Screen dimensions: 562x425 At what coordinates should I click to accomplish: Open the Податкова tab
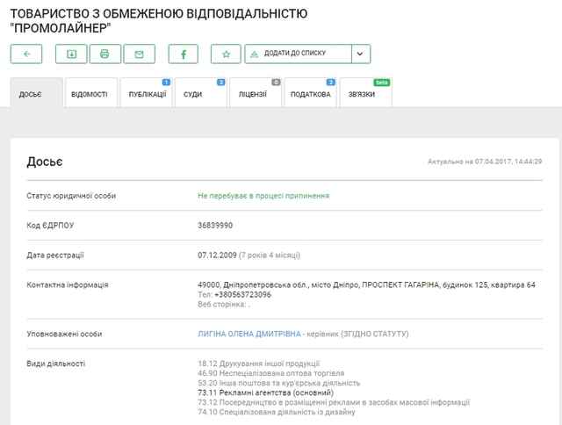[x=310, y=95]
